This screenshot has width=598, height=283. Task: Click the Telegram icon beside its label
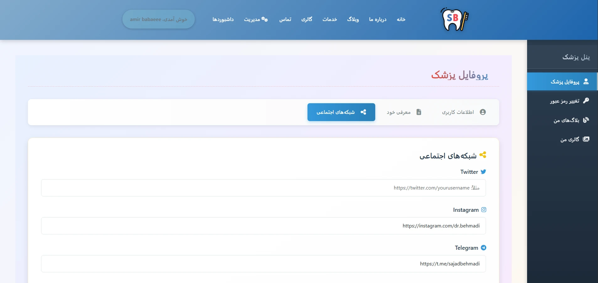483,248
